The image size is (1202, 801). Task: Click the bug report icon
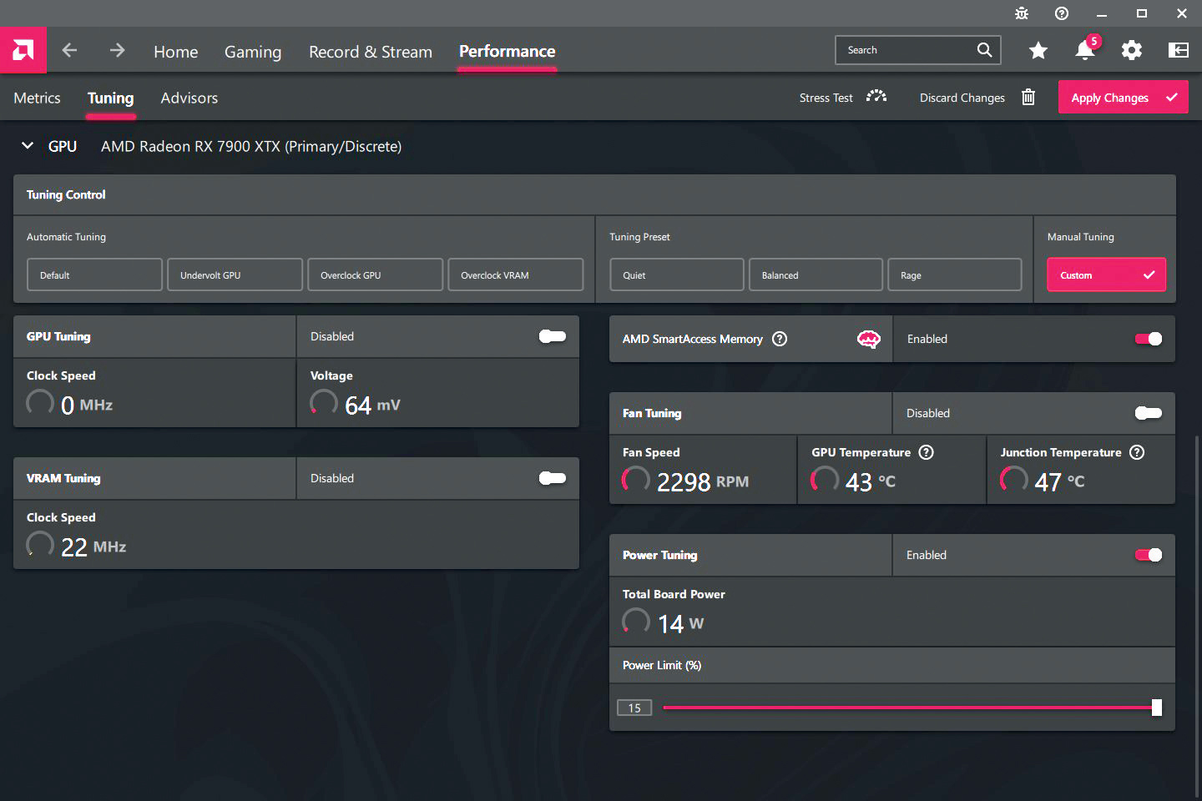1022,13
